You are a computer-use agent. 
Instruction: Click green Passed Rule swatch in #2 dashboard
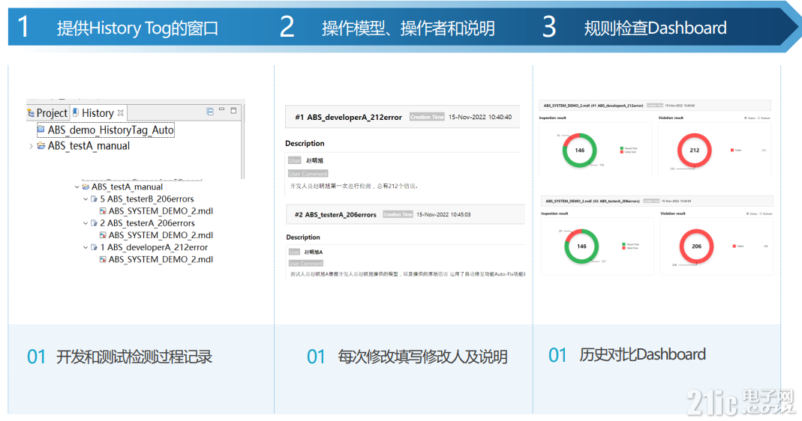624,244
